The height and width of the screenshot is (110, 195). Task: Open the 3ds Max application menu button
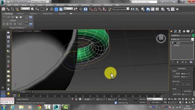click(x=3, y=2)
